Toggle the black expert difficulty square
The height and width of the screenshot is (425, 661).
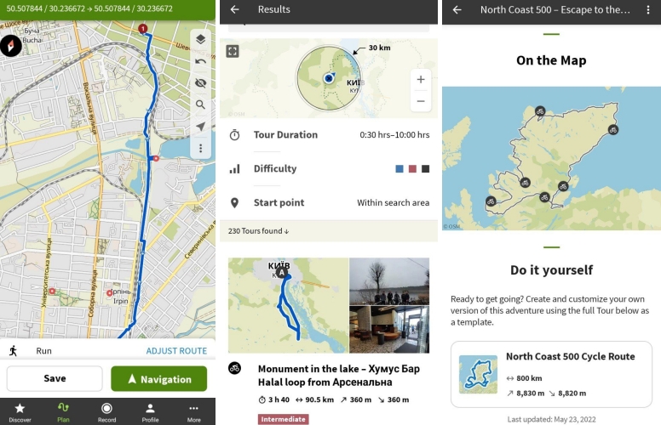coord(425,169)
